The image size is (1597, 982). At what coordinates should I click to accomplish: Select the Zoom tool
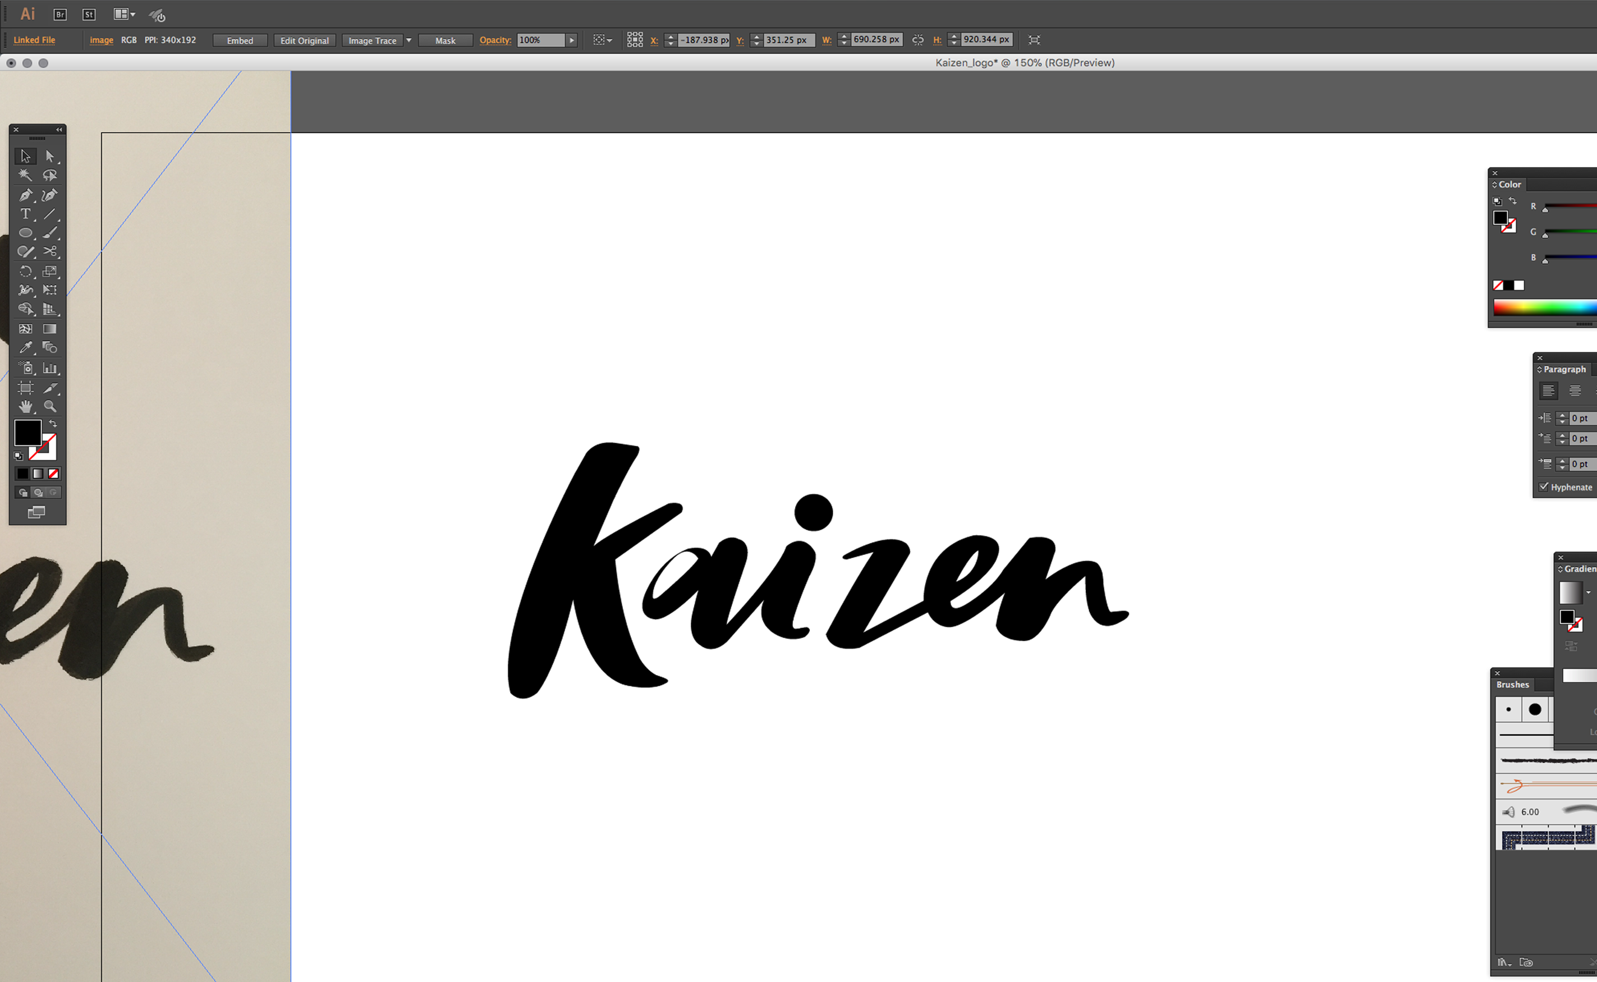click(50, 407)
